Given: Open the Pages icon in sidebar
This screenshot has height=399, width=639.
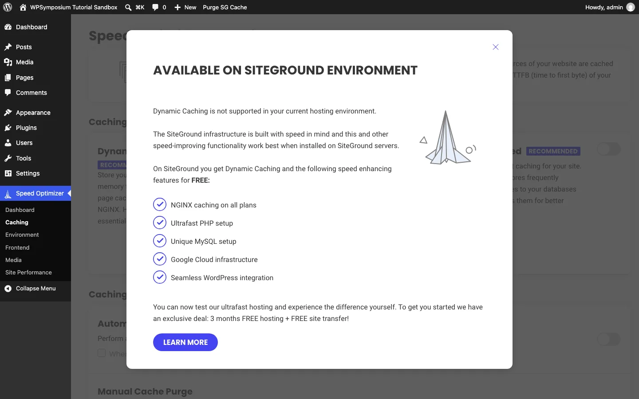Looking at the screenshot, I should (8, 78).
